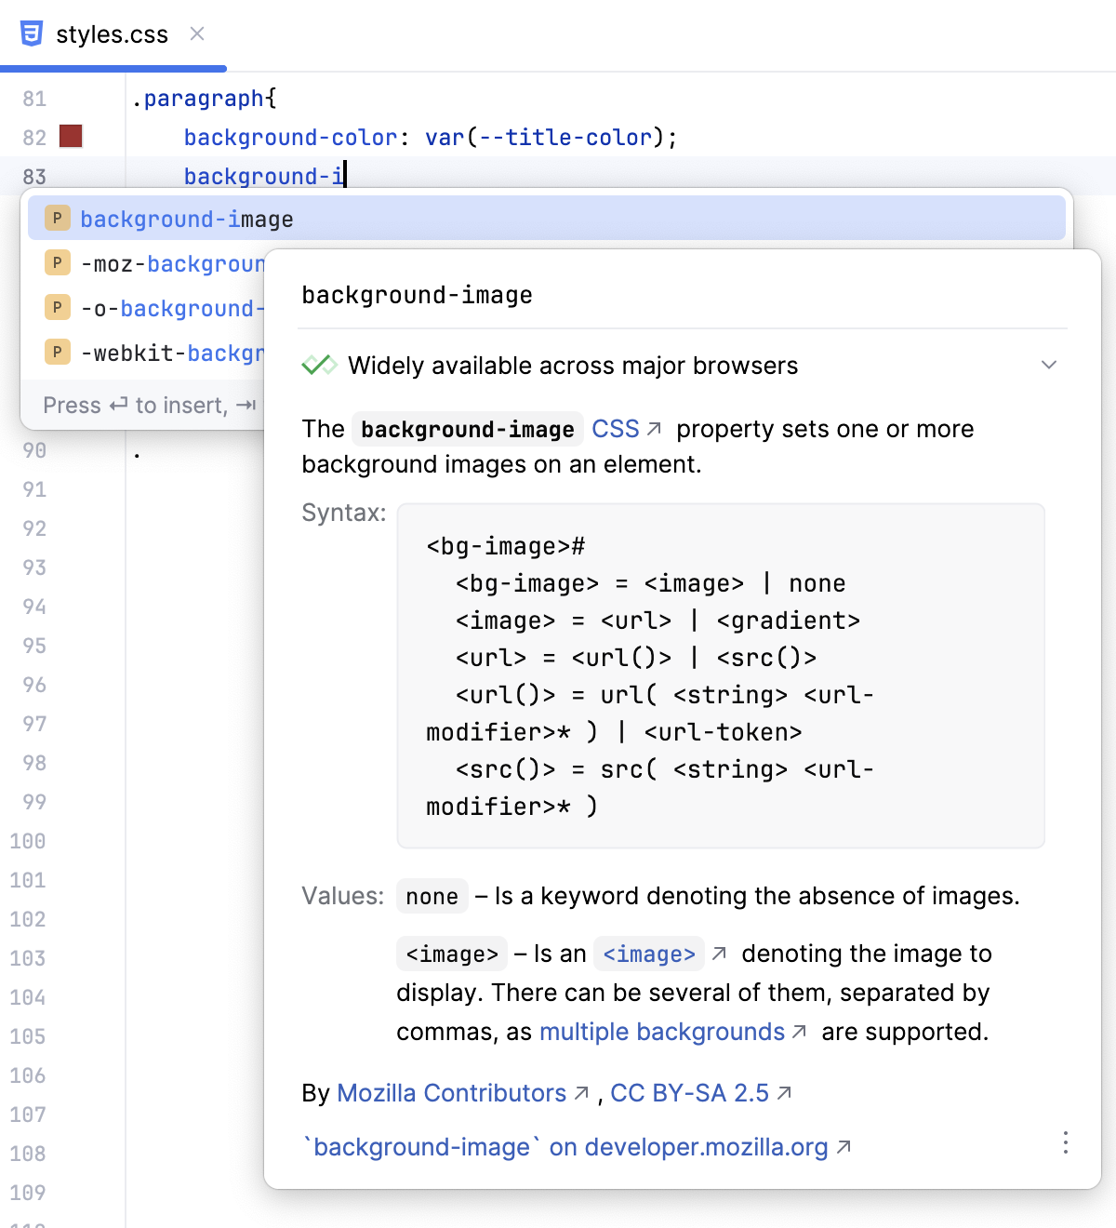Follow the multiple backgrounds link
Image resolution: width=1116 pixels, height=1228 pixels.
662,1032
